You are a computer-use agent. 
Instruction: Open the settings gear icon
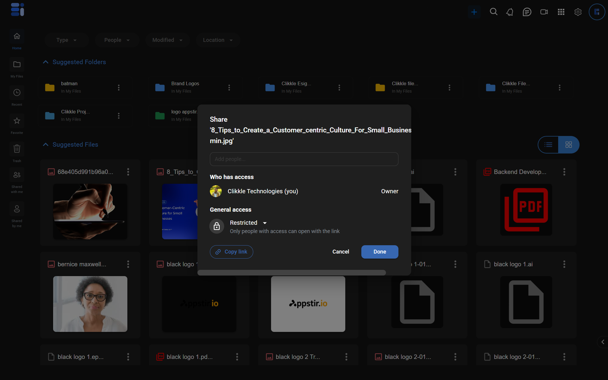[578, 12]
